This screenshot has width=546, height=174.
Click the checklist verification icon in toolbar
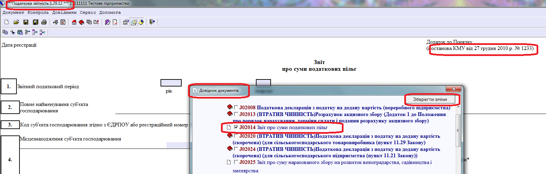pyautogui.click(x=63, y=22)
